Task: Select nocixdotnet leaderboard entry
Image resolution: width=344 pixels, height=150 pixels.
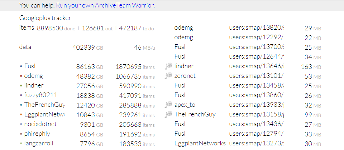Action: [x=40, y=124]
